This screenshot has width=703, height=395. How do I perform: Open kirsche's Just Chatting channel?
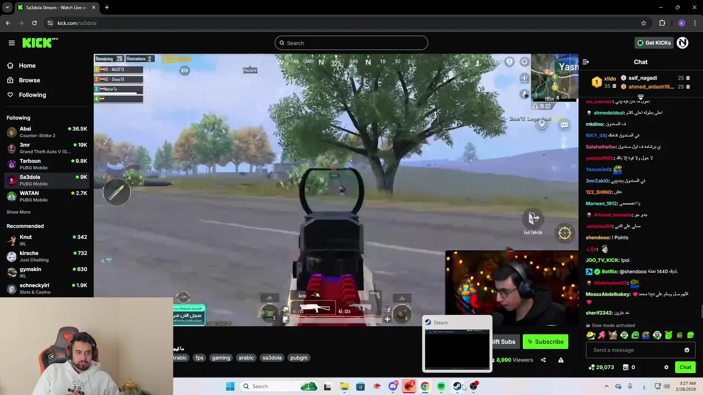point(47,256)
